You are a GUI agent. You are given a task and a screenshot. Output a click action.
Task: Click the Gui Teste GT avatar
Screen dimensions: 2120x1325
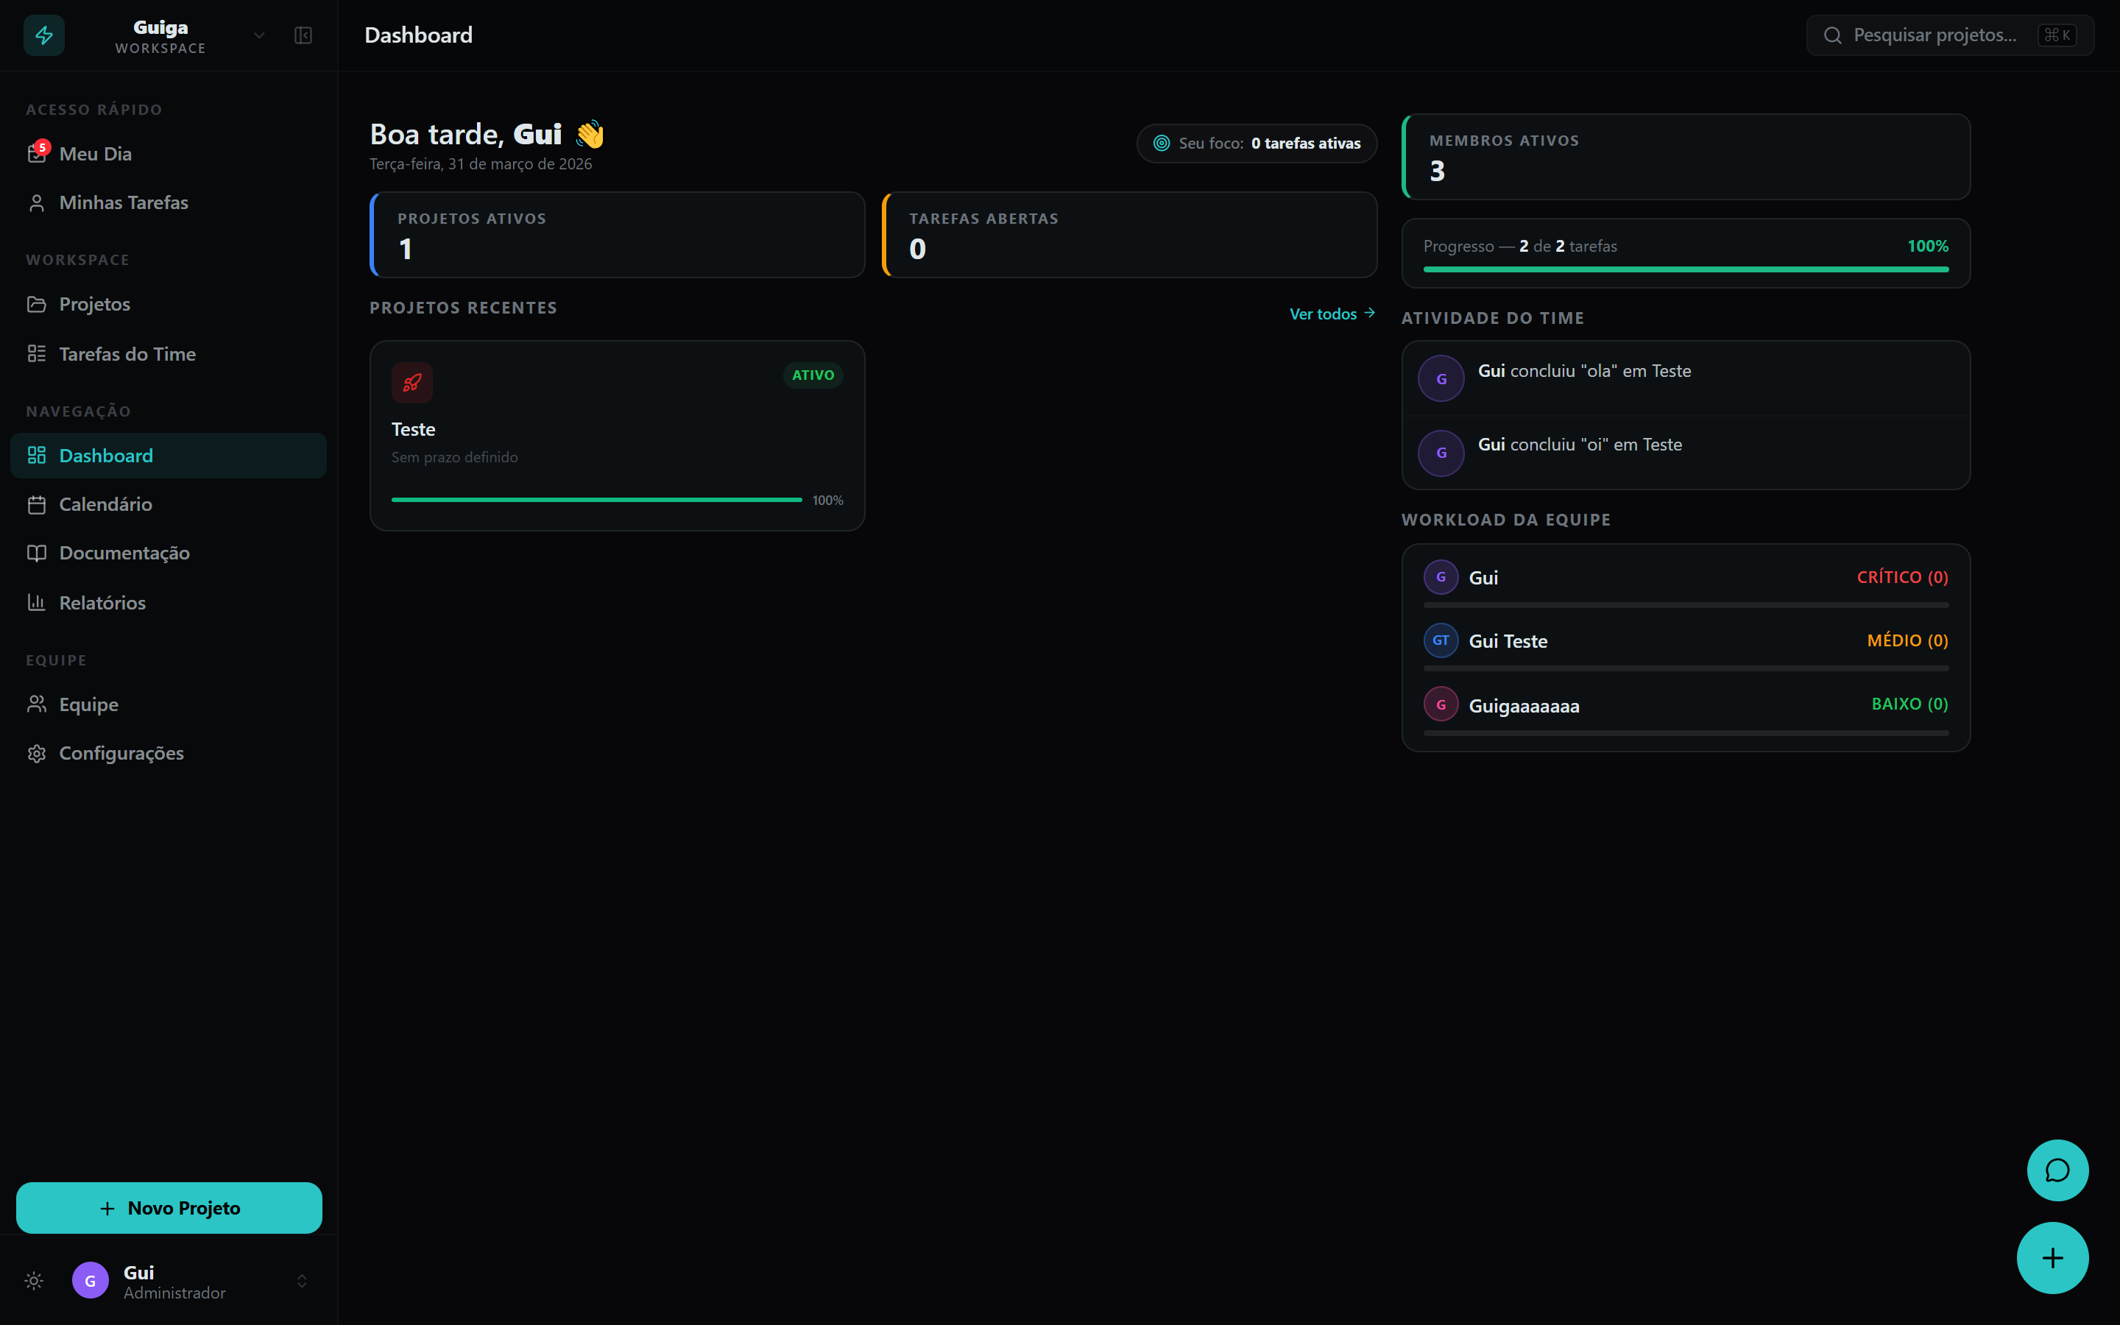1440,640
